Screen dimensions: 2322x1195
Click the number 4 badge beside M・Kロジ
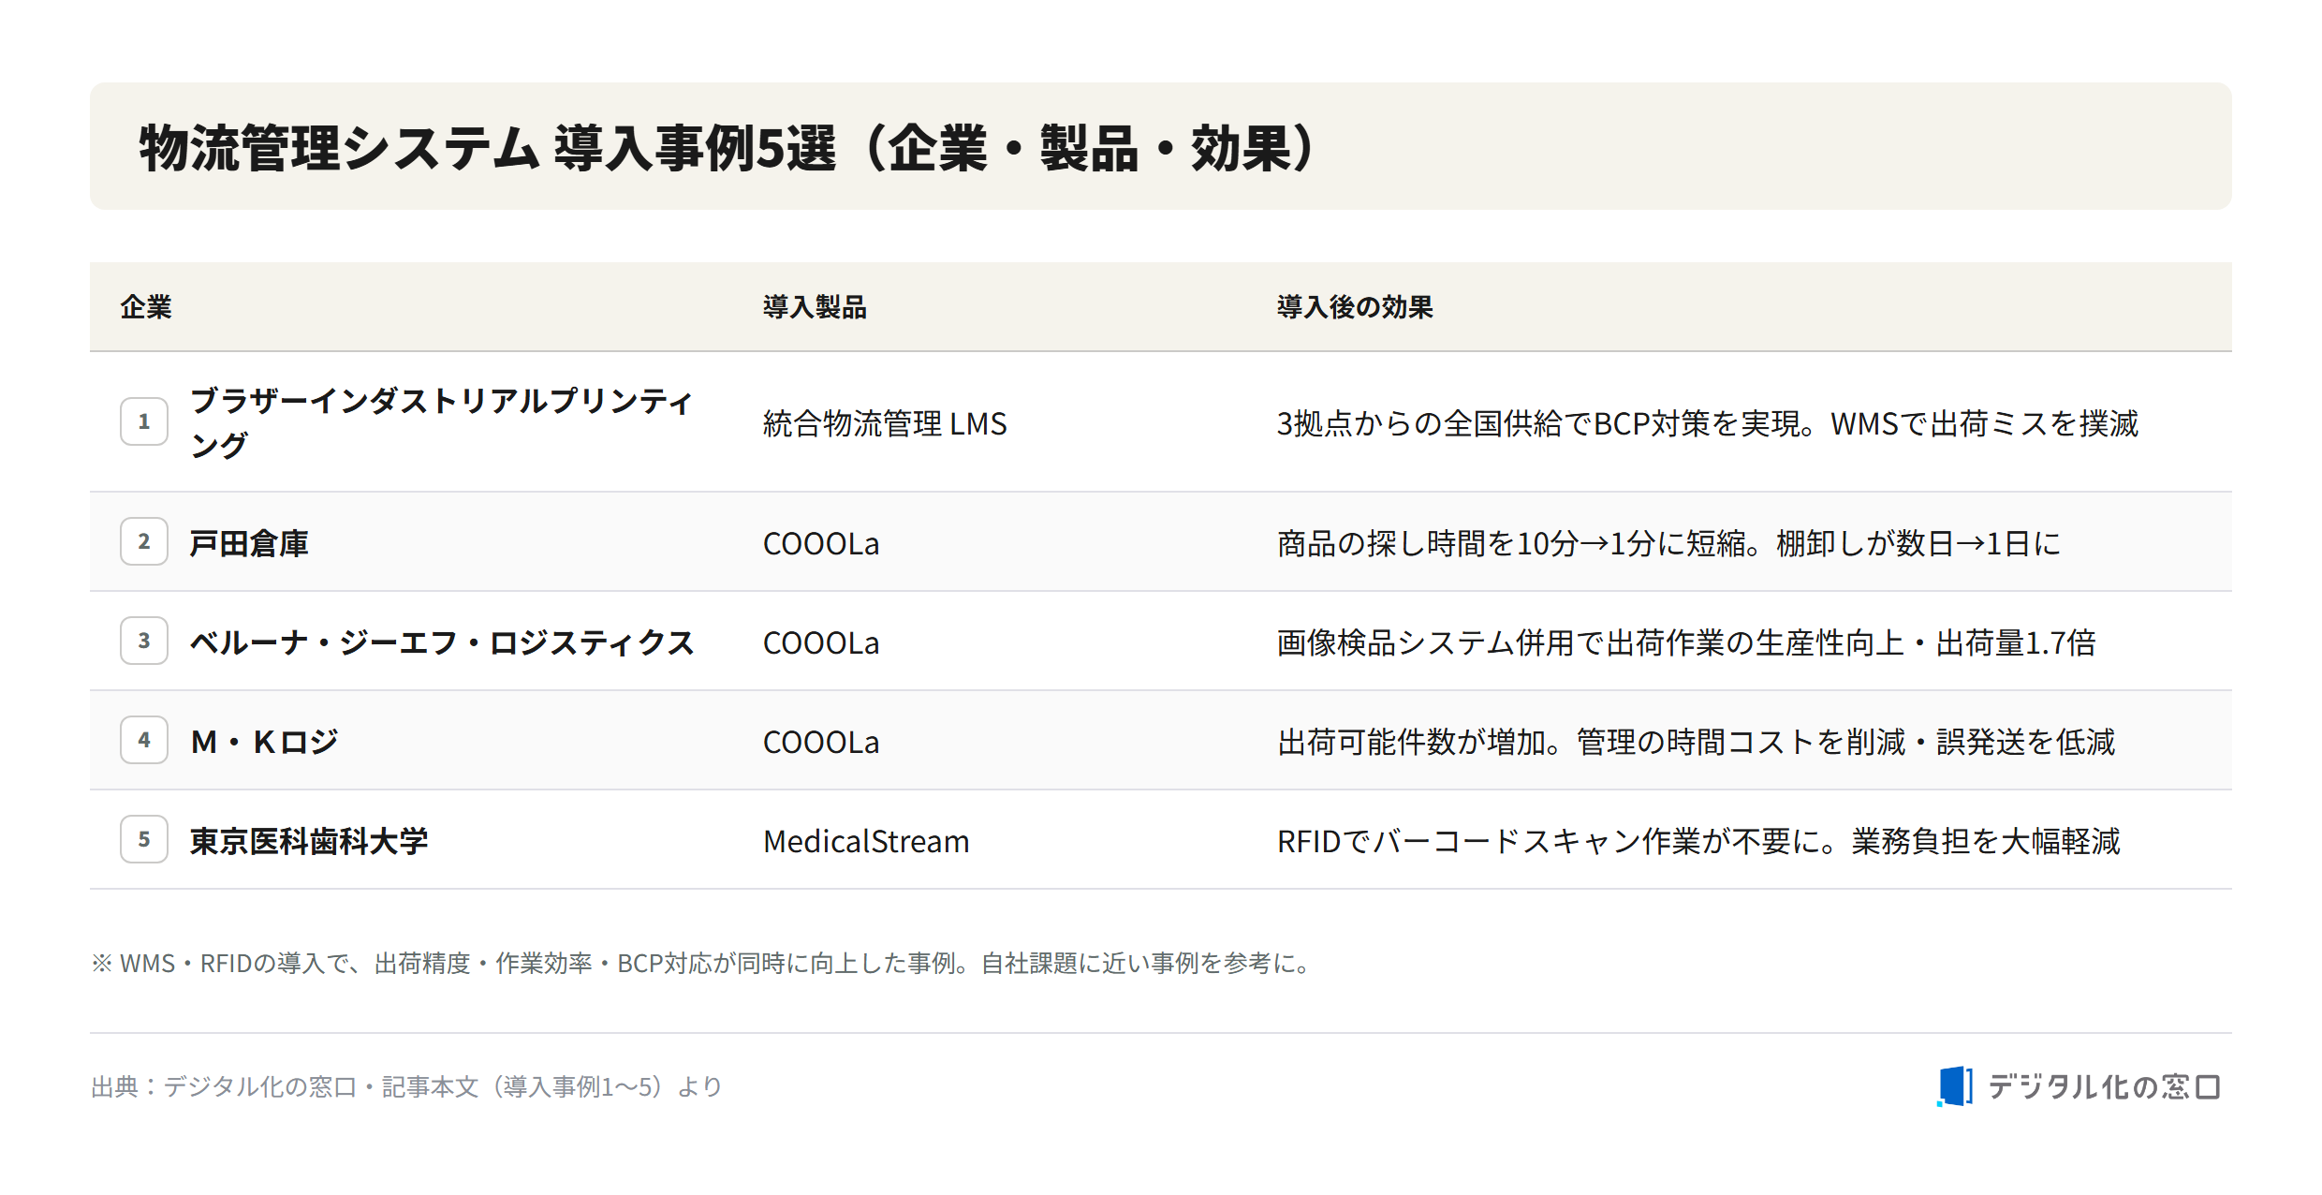[144, 740]
